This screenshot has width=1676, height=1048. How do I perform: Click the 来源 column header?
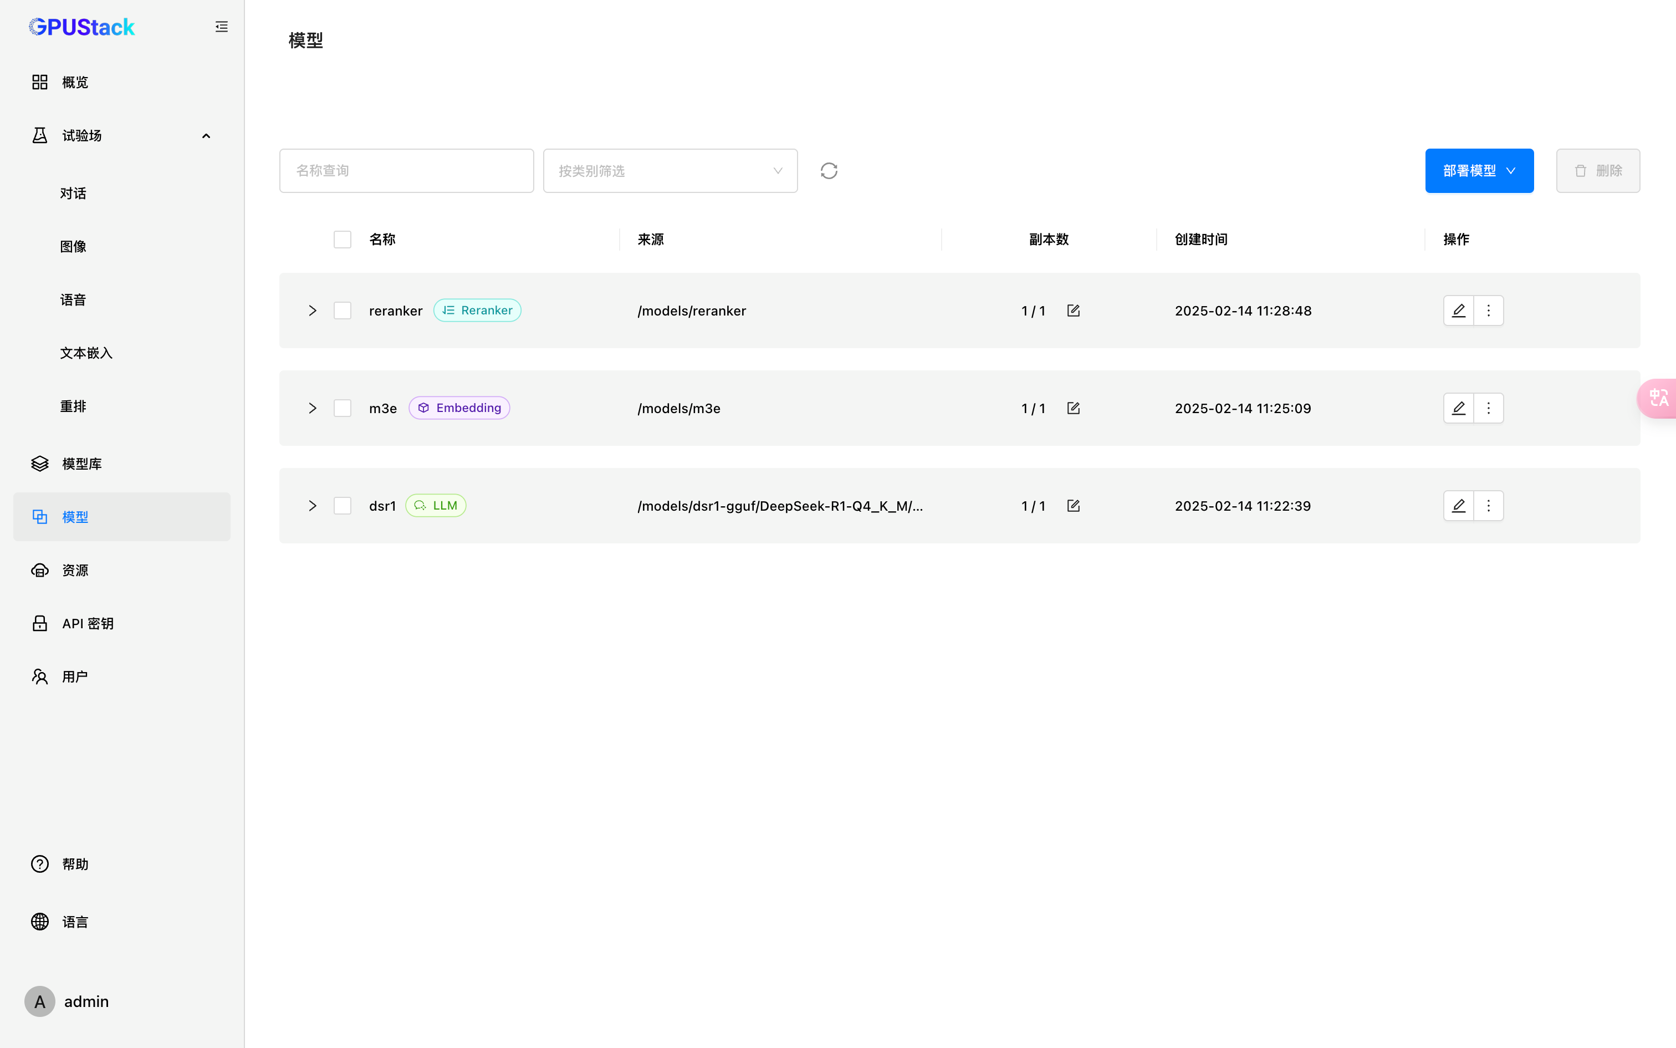[x=651, y=240]
